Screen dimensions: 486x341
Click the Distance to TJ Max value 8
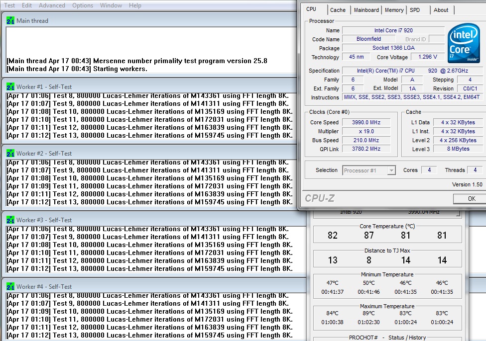369,260
